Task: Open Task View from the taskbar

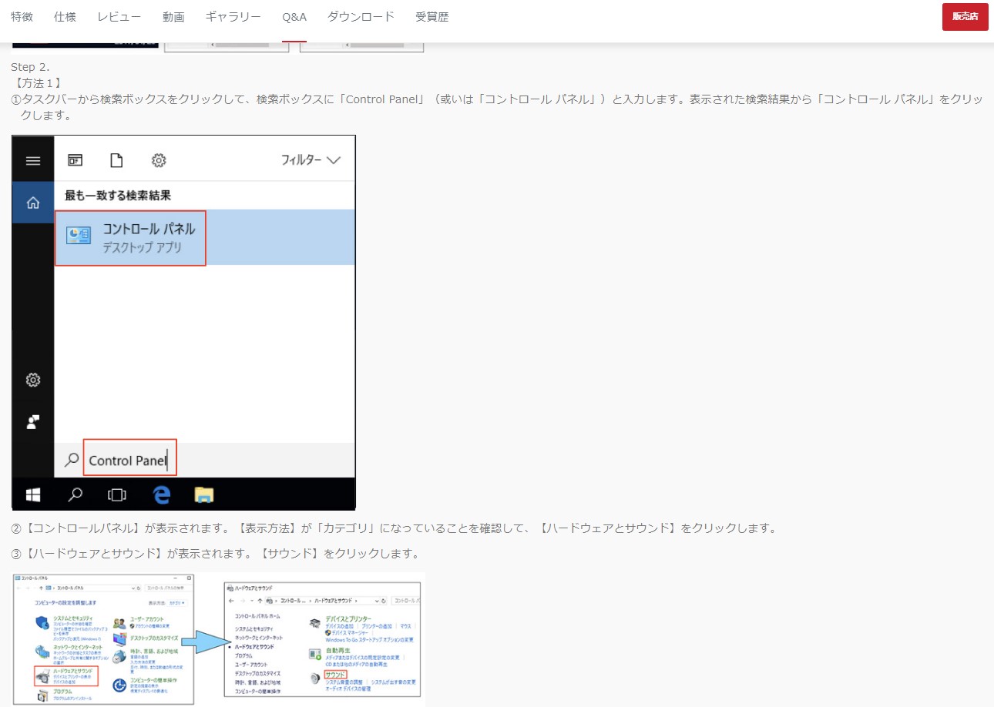Action: pyautogui.click(x=117, y=494)
